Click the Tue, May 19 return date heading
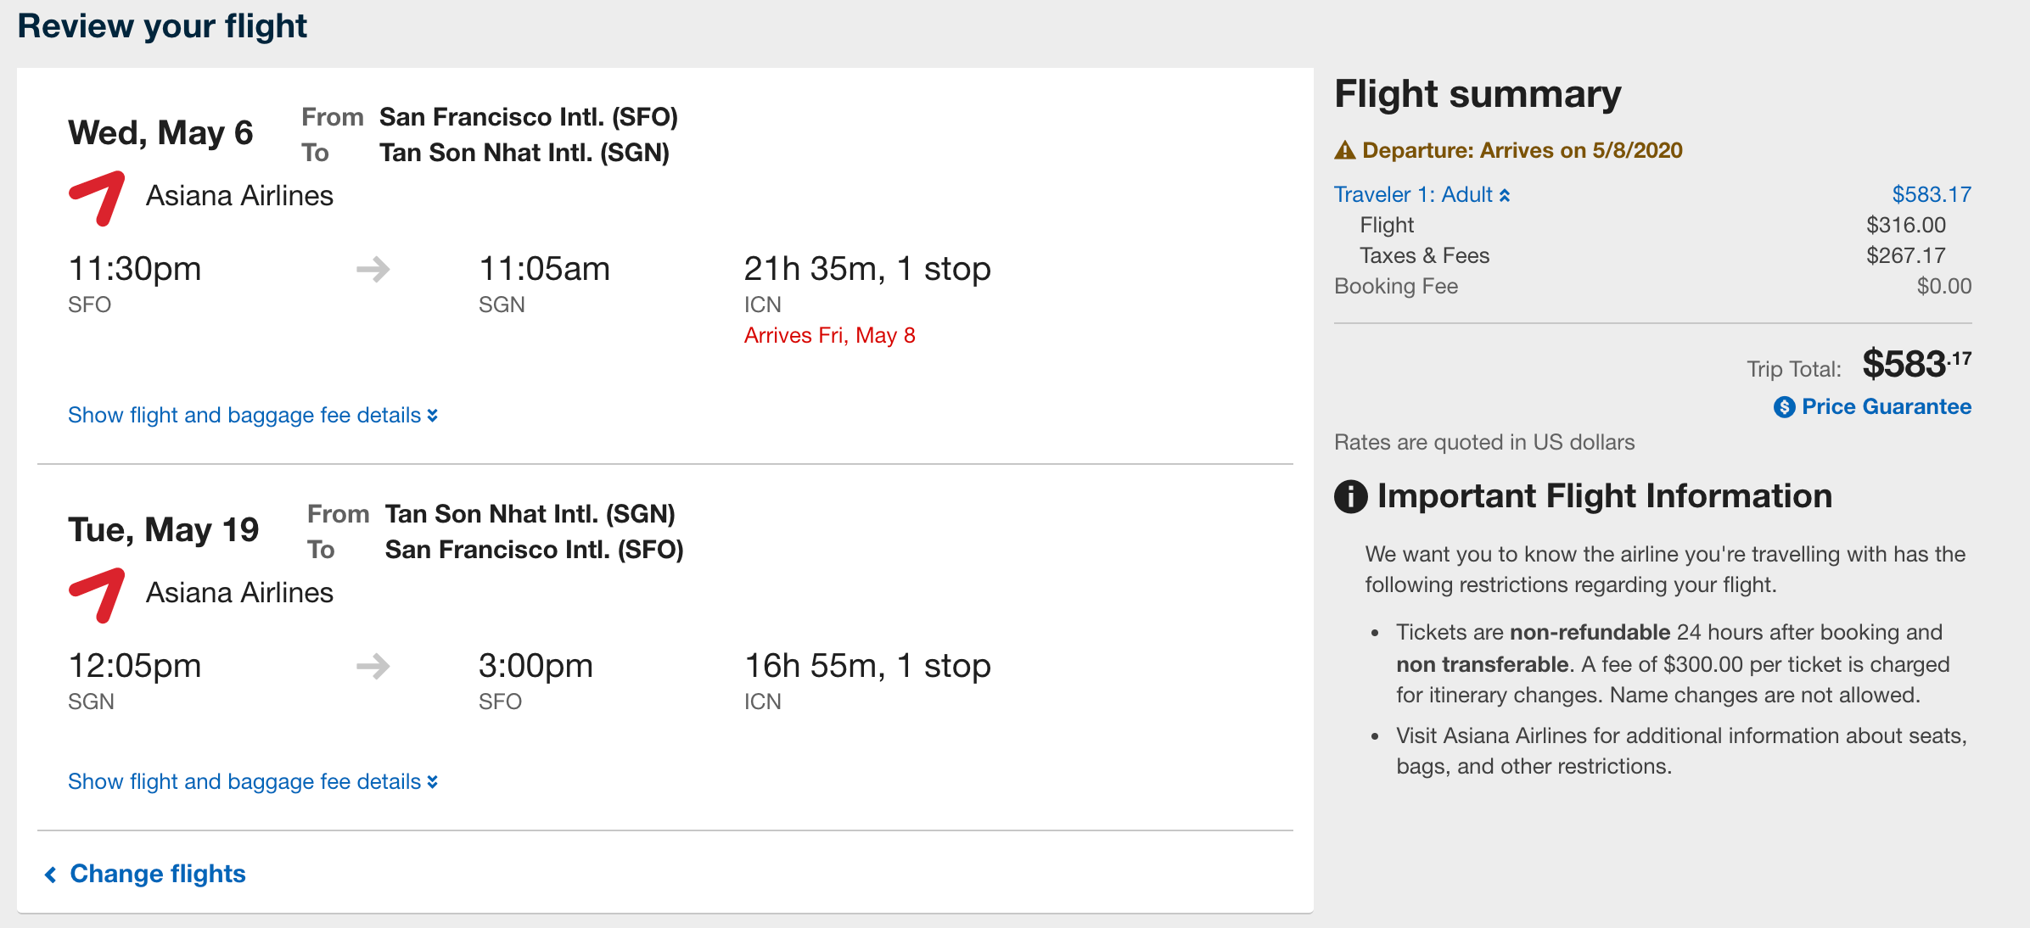The width and height of the screenshot is (2030, 928). click(163, 530)
